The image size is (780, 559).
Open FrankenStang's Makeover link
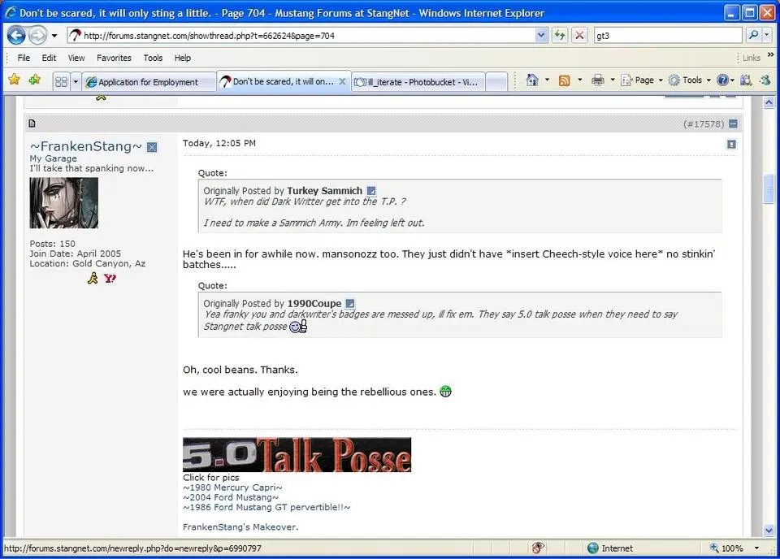tap(240, 526)
